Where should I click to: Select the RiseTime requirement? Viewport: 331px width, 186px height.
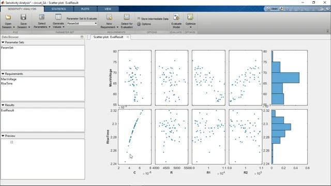point(7,84)
